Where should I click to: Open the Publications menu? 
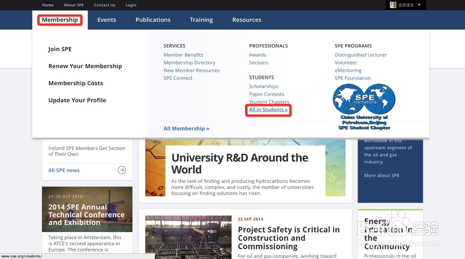pos(153,20)
